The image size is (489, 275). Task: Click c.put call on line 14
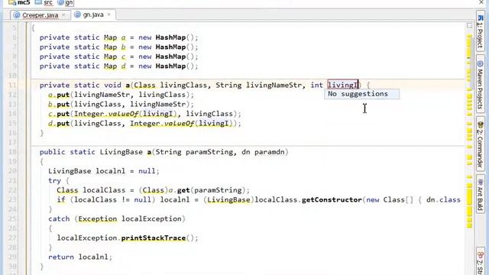(x=59, y=114)
